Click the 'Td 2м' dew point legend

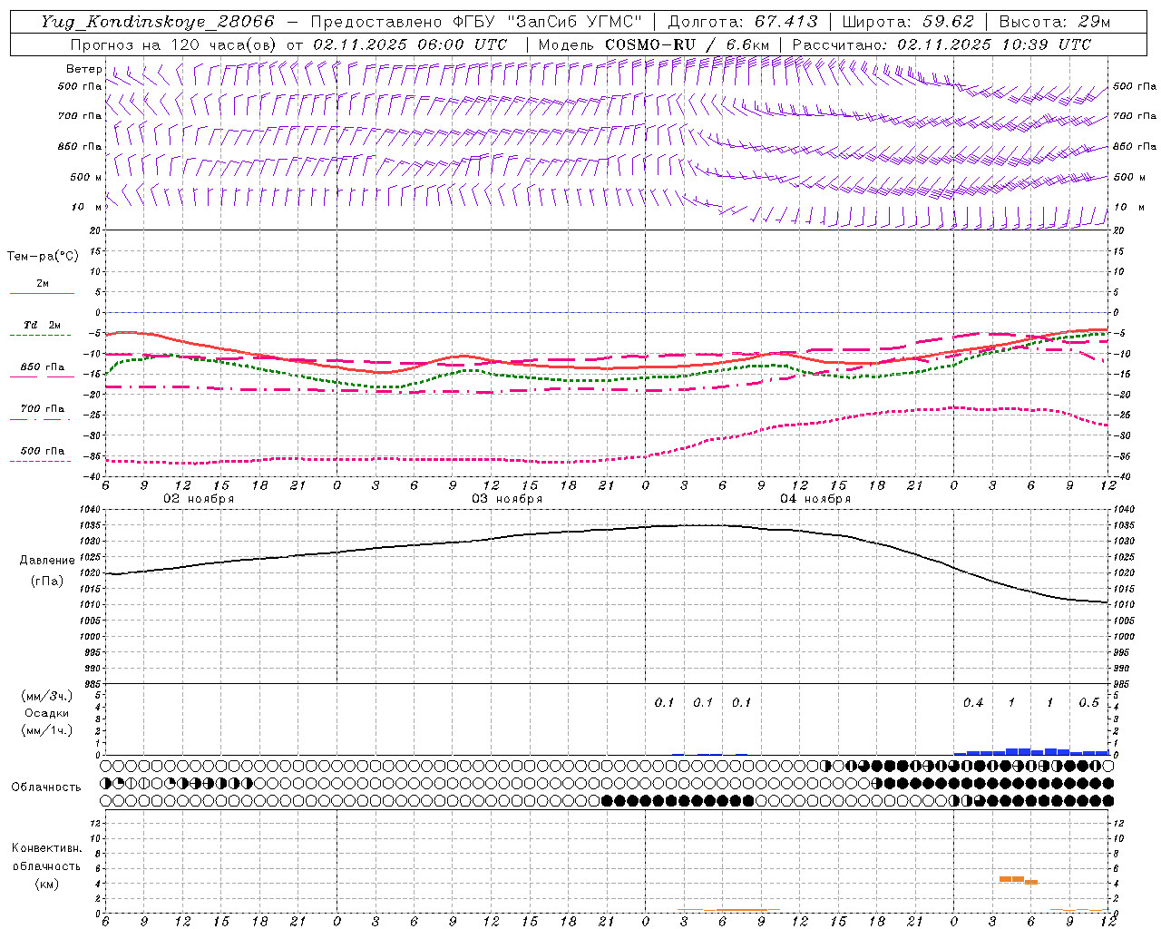tap(43, 325)
